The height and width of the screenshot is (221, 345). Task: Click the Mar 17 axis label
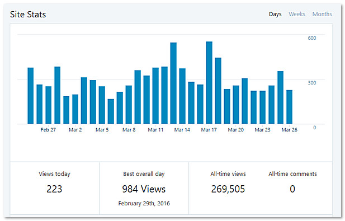click(x=209, y=130)
